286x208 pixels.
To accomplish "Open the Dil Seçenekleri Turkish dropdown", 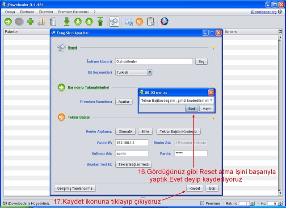I will [x=134, y=72].
